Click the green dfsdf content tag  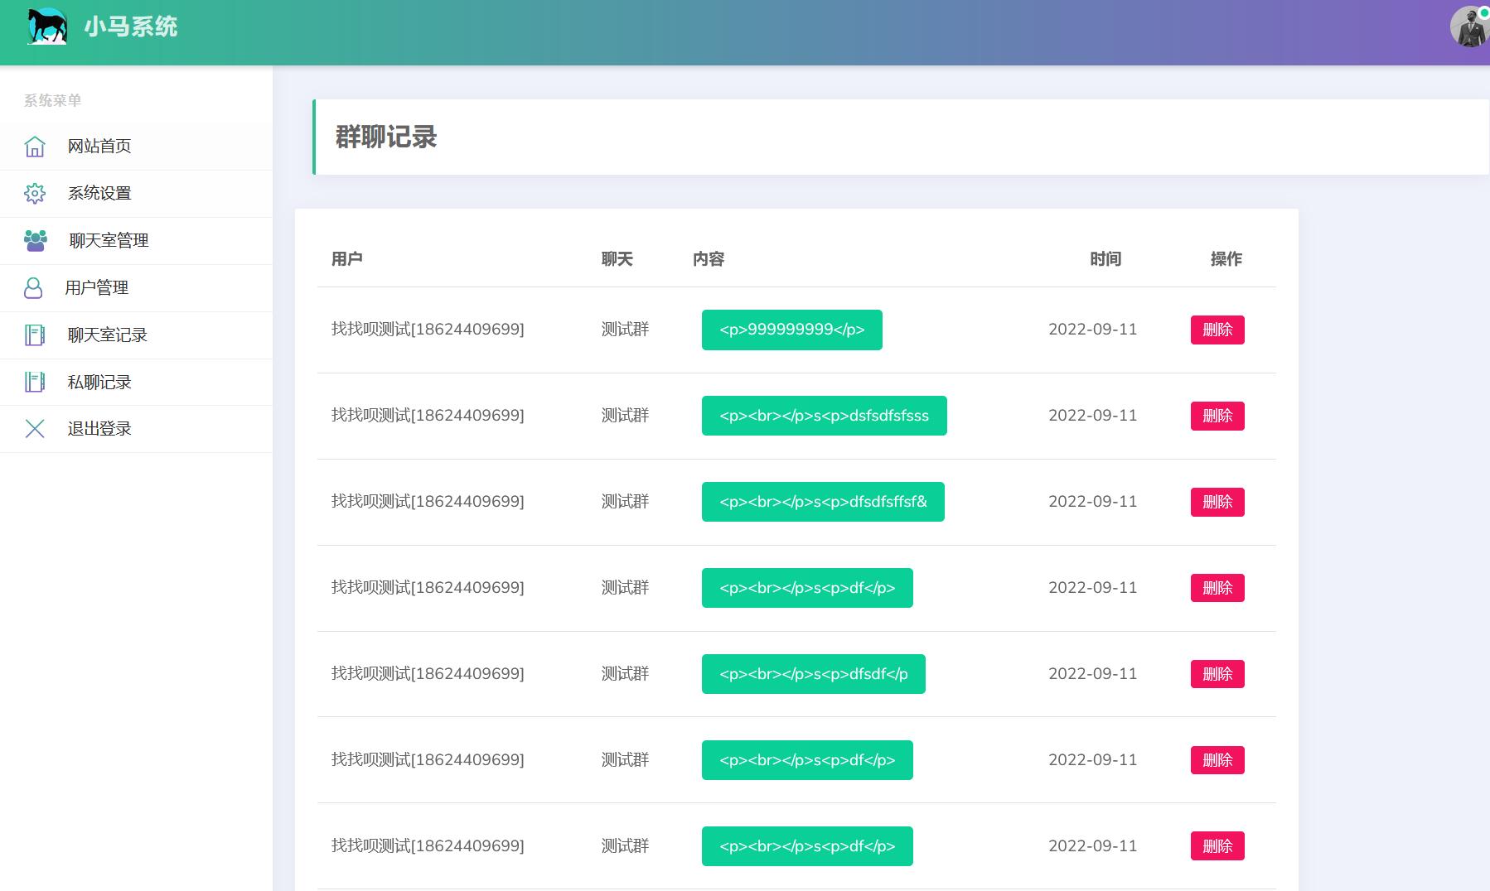tap(813, 674)
